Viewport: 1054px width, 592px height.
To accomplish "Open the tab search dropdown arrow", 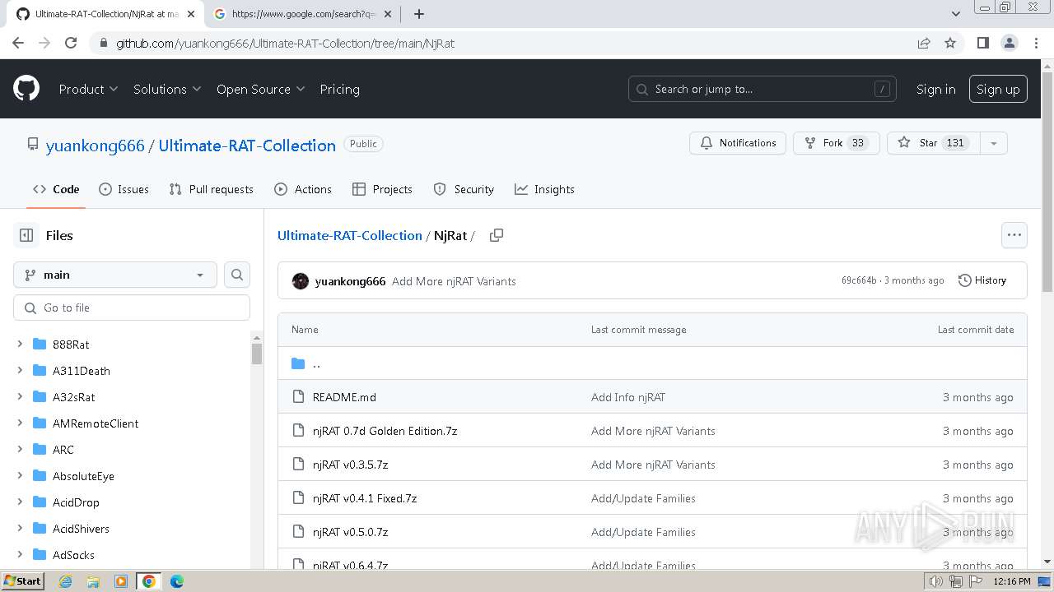I will pyautogui.click(x=955, y=14).
